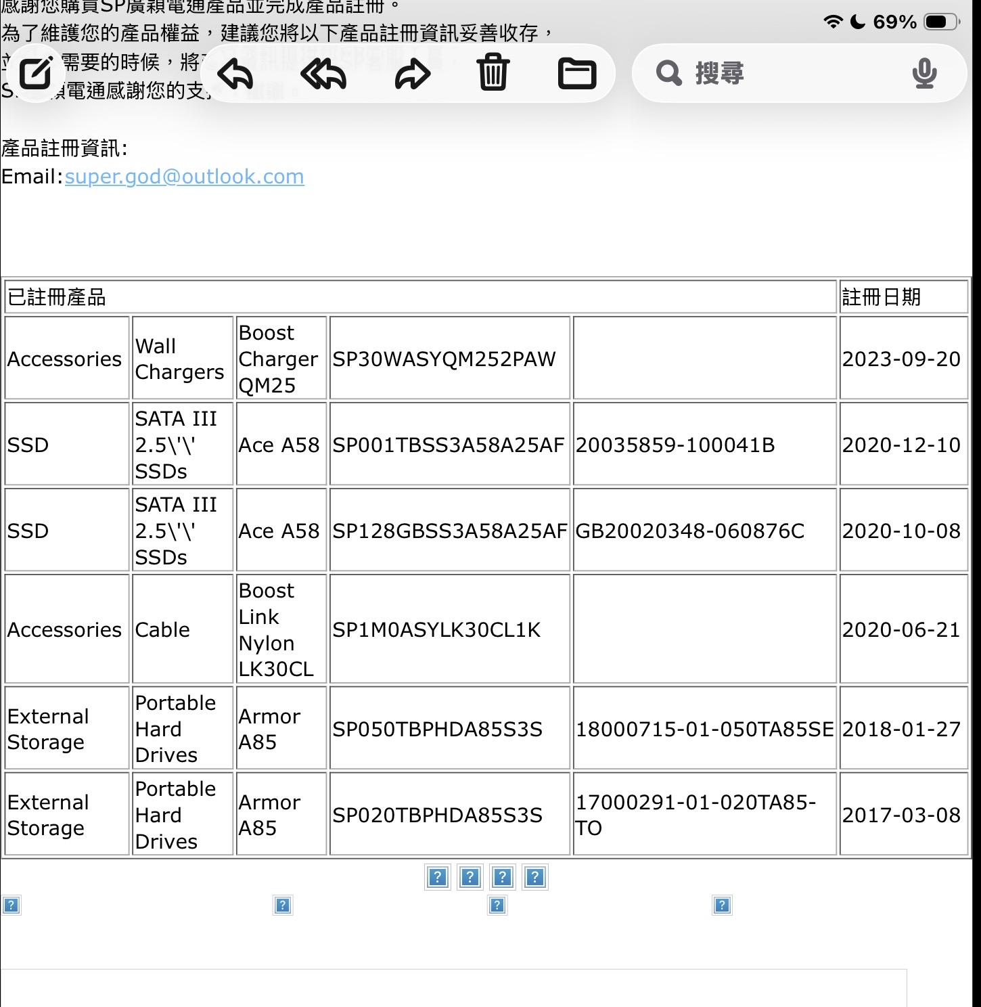Move the message using the folder icon

tap(576, 73)
